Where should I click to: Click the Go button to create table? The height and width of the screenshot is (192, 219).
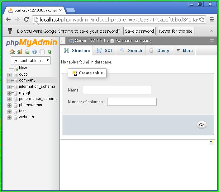click(x=202, y=125)
